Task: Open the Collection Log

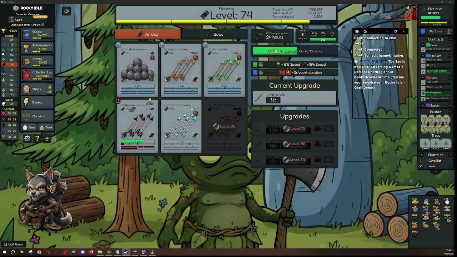Action: (x=37, y=75)
